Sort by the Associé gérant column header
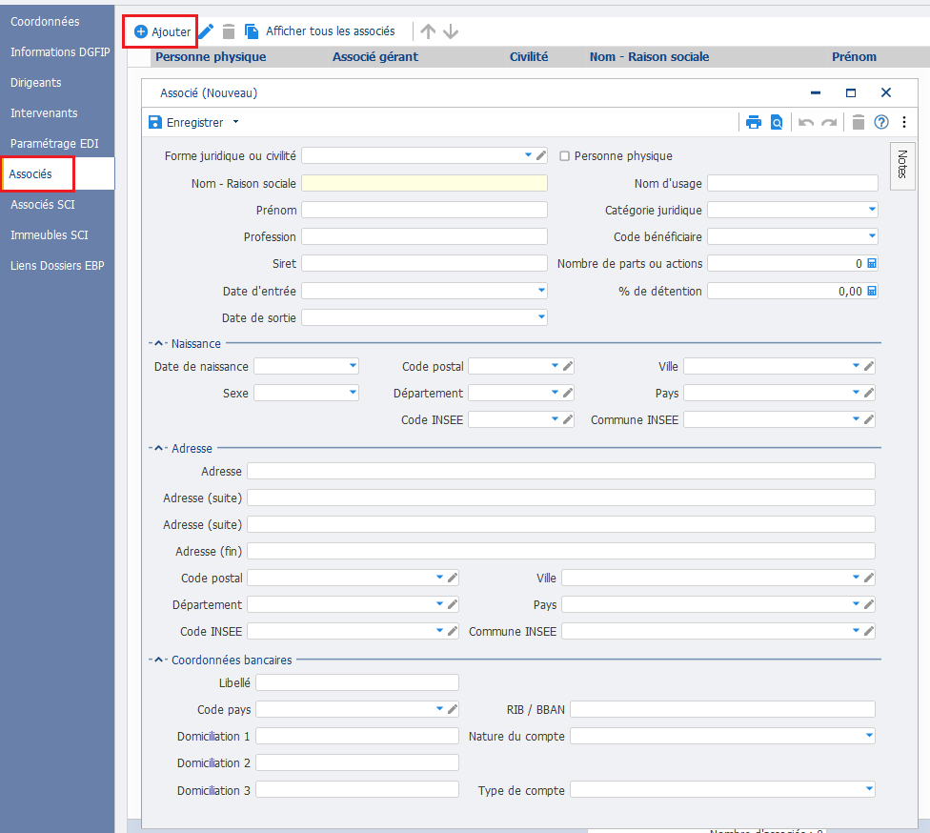930x833 pixels. point(374,57)
